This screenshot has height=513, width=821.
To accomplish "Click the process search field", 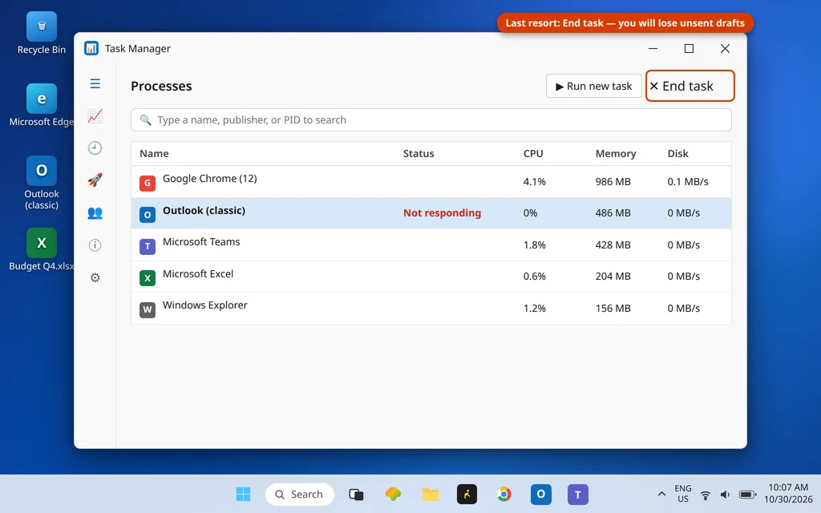I will click(431, 120).
